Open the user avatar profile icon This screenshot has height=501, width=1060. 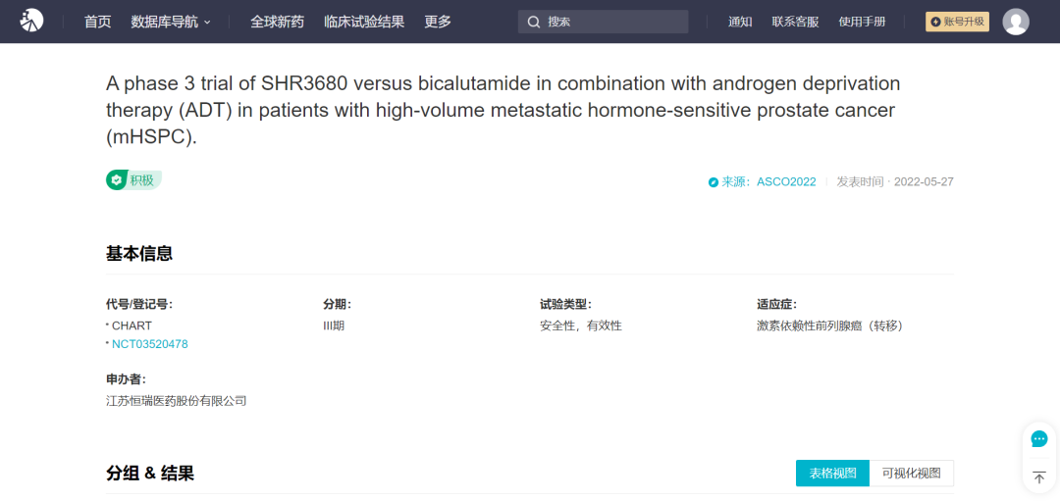pos(1016,22)
